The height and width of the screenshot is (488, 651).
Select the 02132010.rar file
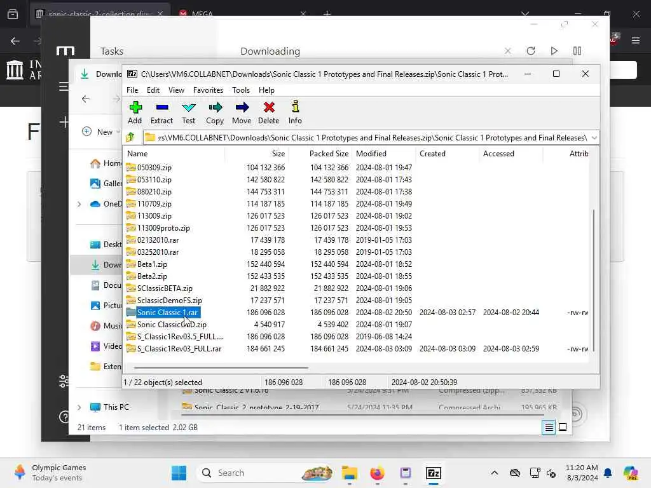point(158,240)
